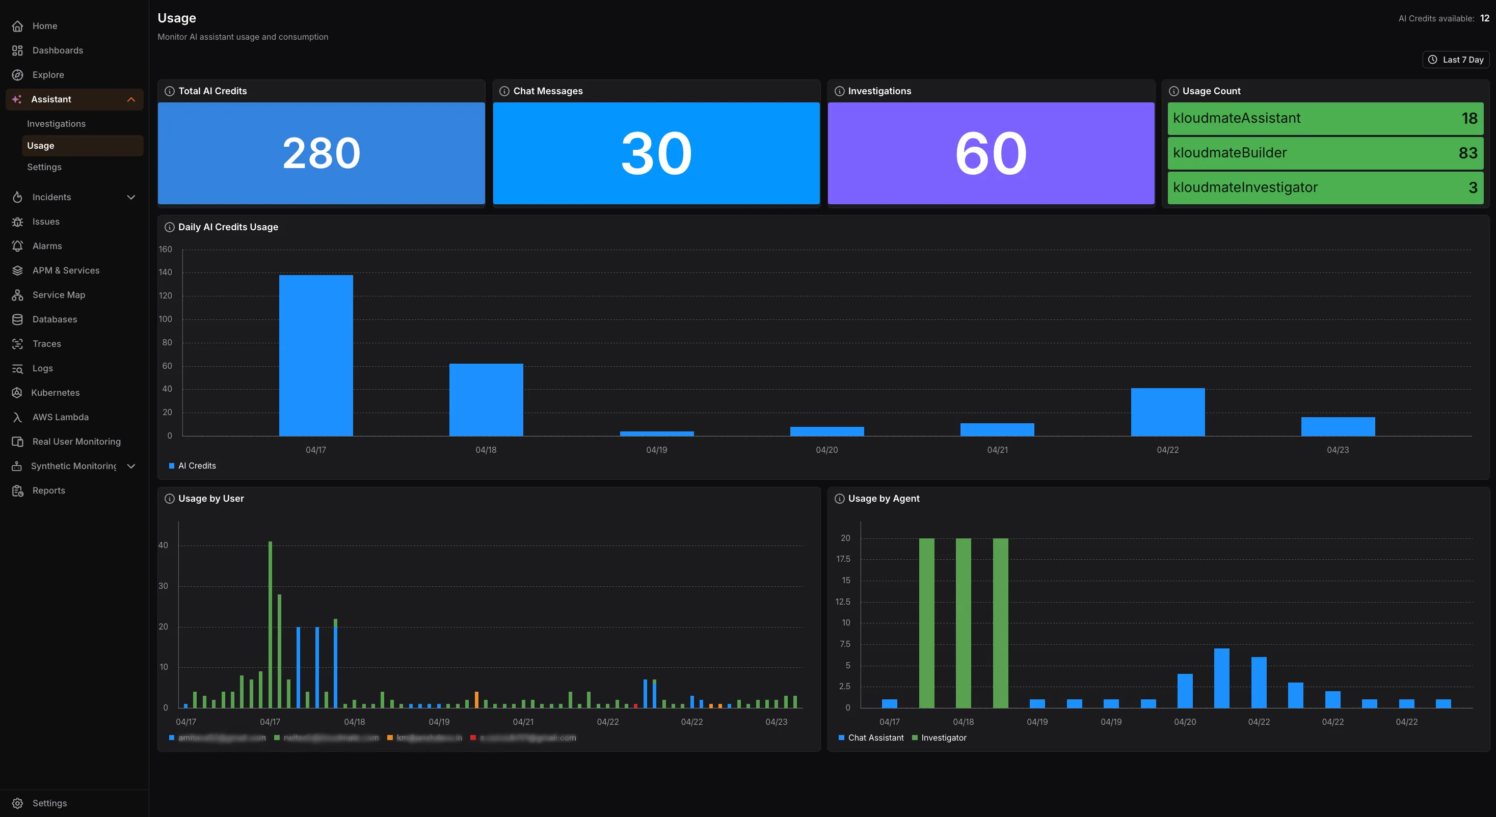Click the Investigations 60 tile

pyautogui.click(x=991, y=153)
